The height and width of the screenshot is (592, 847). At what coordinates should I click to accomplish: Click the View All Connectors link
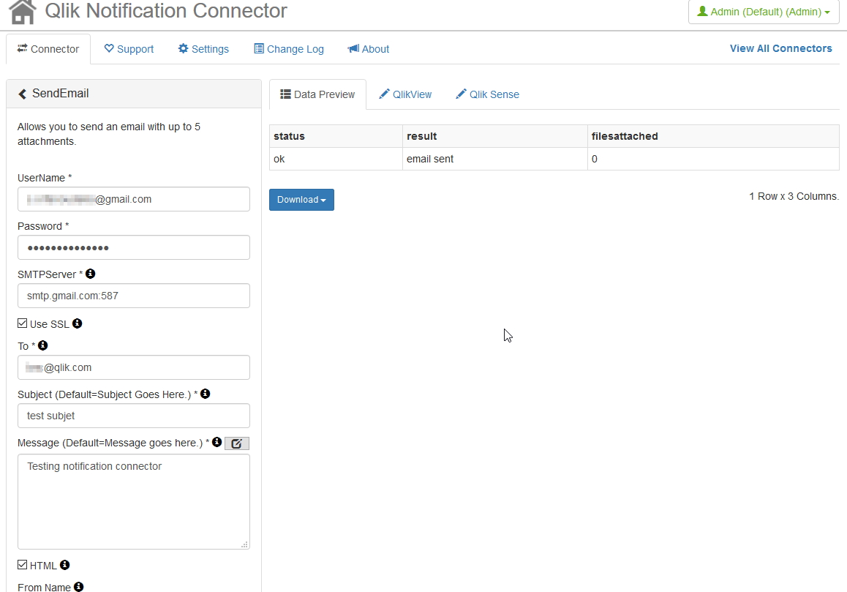(x=780, y=48)
